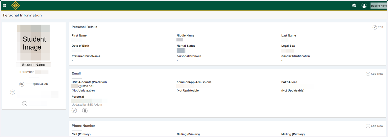Click the Last Name label
Screen dimensions: 388x137
(x=288, y=36)
